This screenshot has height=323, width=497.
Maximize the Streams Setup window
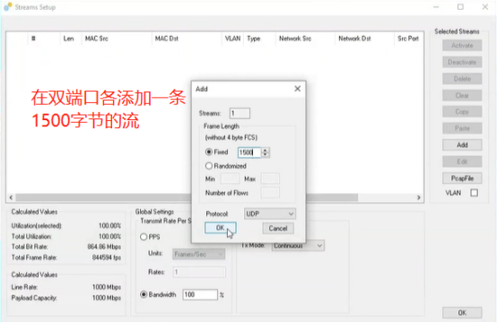pos(460,7)
